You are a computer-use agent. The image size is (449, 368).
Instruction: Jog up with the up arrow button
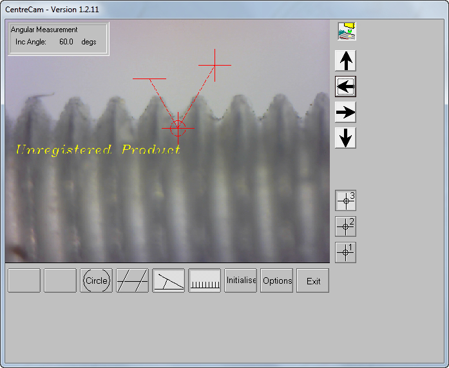(346, 60)
